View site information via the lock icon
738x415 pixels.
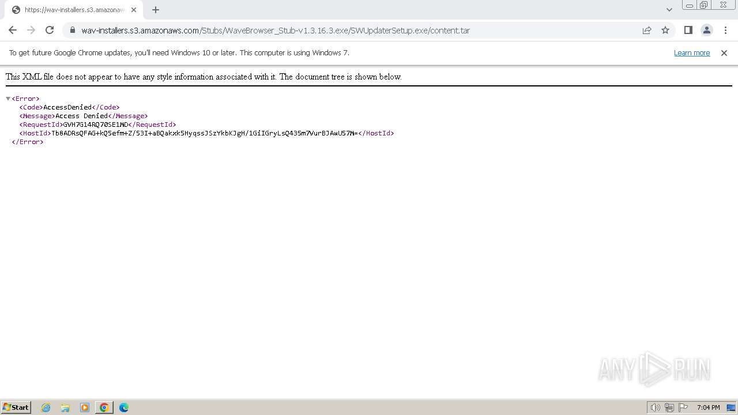click(x=73, y=30)
